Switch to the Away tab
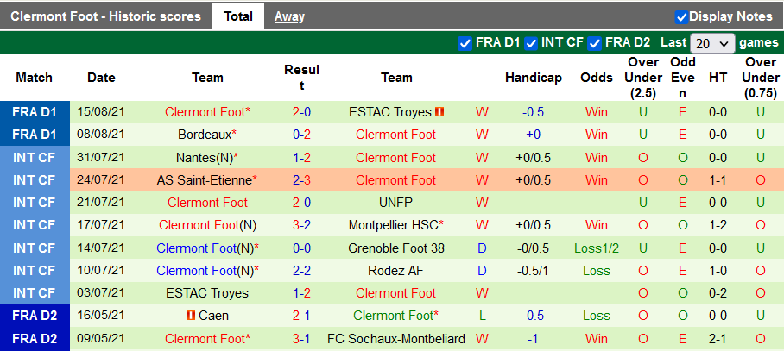The image size is (784, 351). [289, 16]
